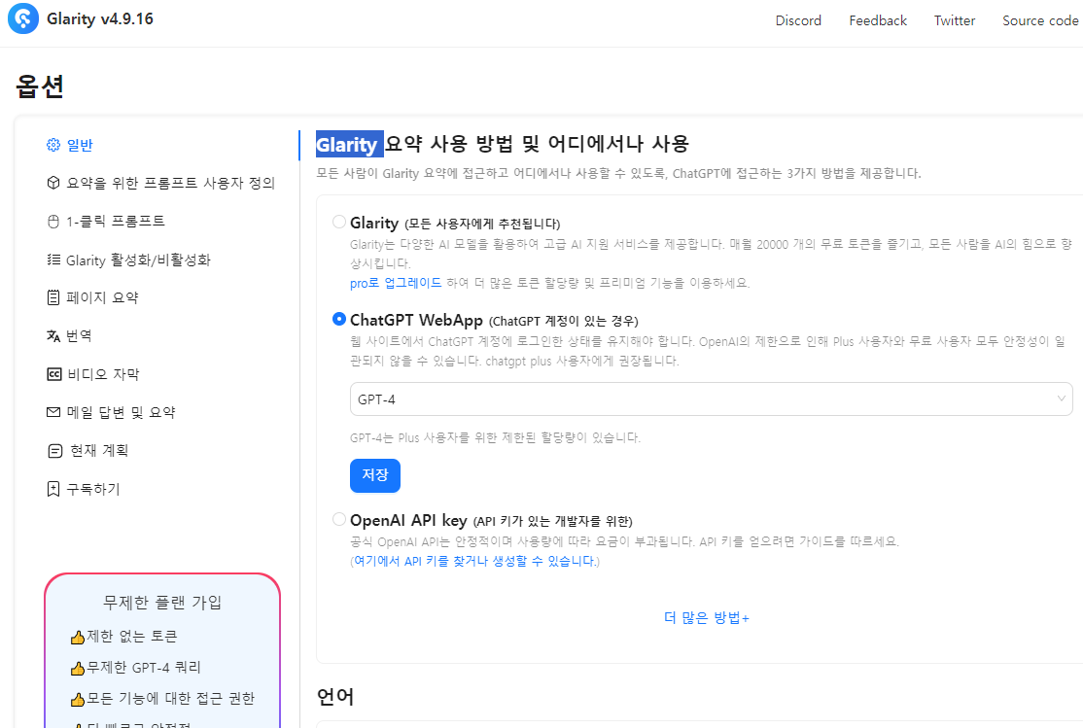The height and width of the screenshot is (728, 1083).
Task: Open 메일 답변 및 요약 section
Action: pyautogui.click(x=121, y=412)
